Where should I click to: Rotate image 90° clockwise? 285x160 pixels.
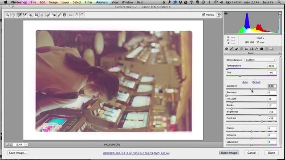click(x=82, y=15)
